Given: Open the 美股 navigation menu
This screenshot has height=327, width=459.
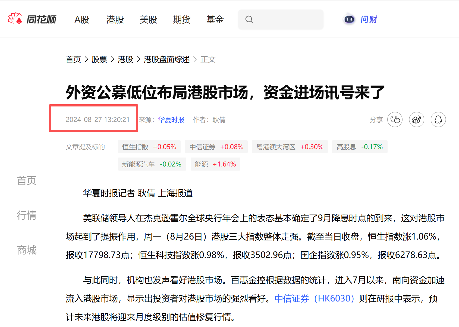Looking at the screenshot, I should 148,20.
